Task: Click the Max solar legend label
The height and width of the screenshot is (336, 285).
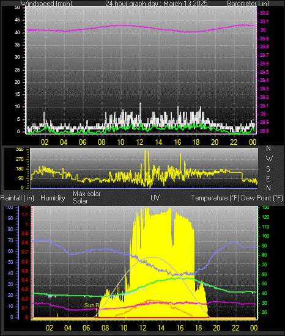Action: (87, 194)
